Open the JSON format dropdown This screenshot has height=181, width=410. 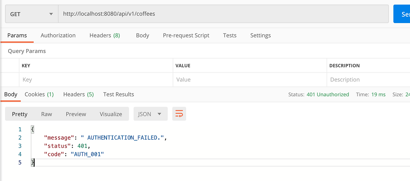click(150, 114)
